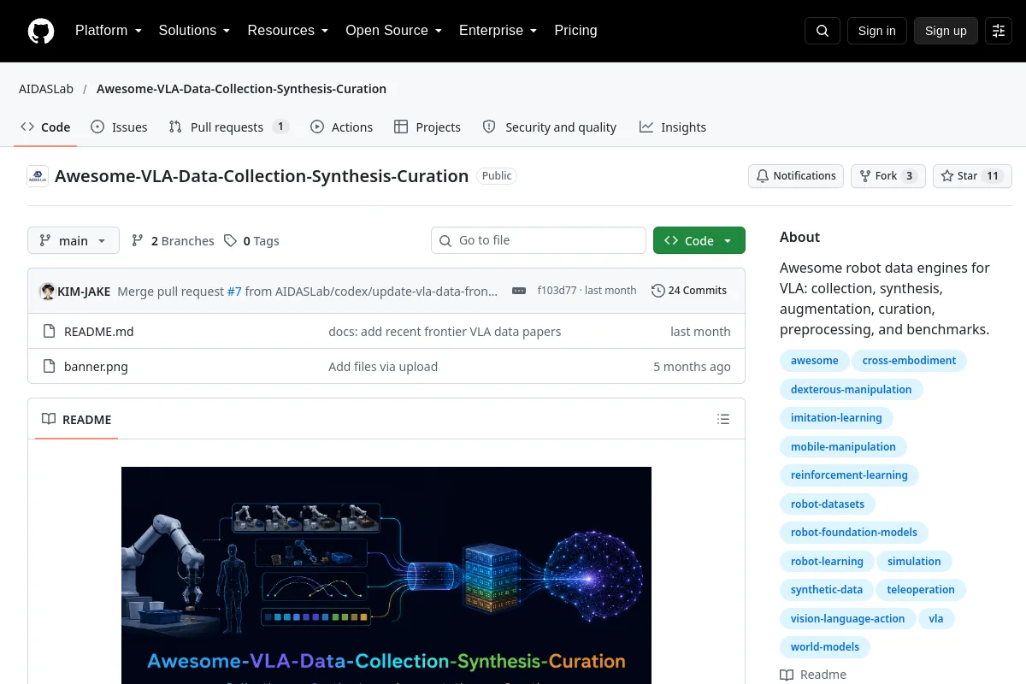The height and width of the screenshot is (684, 1026).
Task: Click the Sign up button
Action: (x=946, y=31)
